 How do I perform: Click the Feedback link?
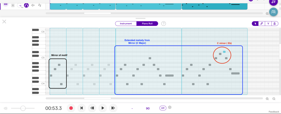tap(274, 112)
